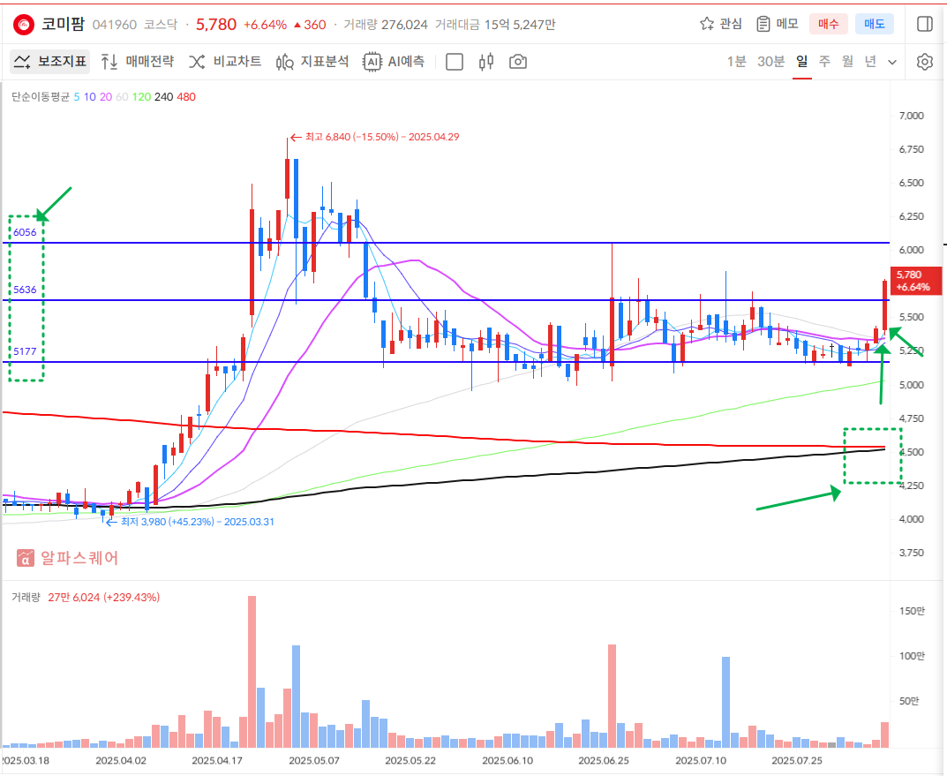947x776 pixels.
Task: Toggle the 120-day moving average
Action: [141, 96]
